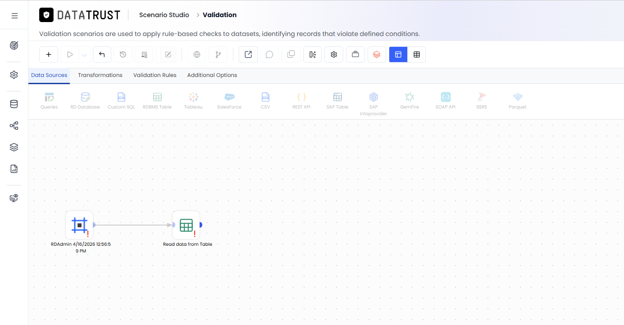Click the DataTrust shield logo

(46, 15)
